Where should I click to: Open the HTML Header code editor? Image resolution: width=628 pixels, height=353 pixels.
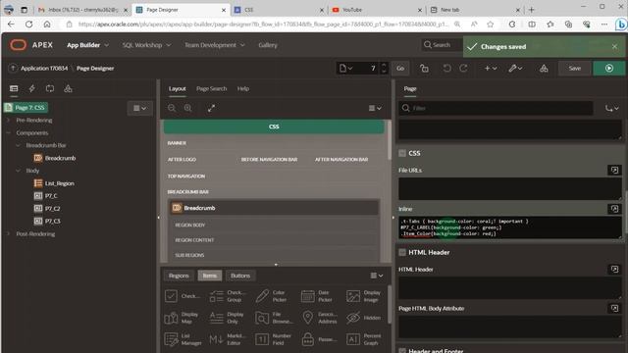tap(614, 270)
